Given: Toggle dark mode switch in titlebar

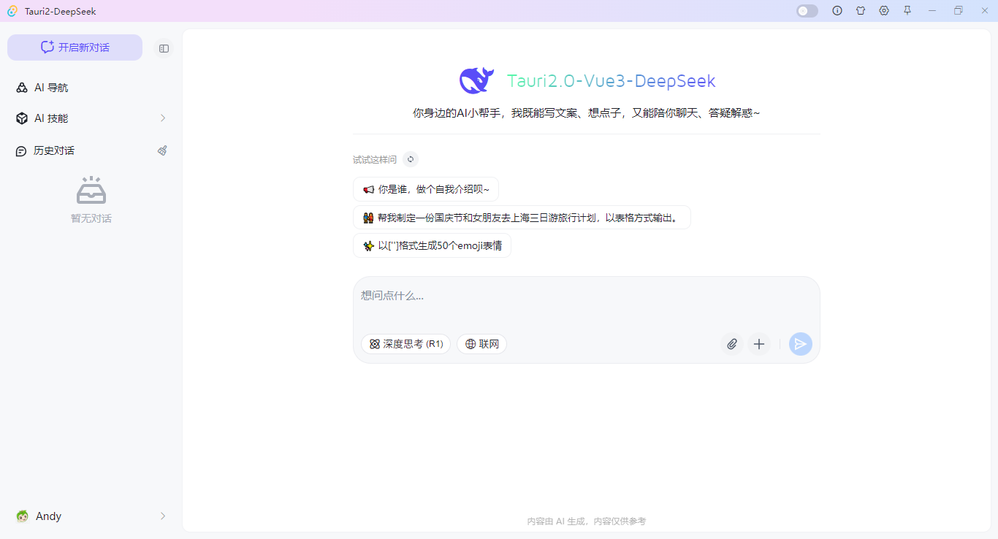Looking at the screenshot, I should [807, 11].
